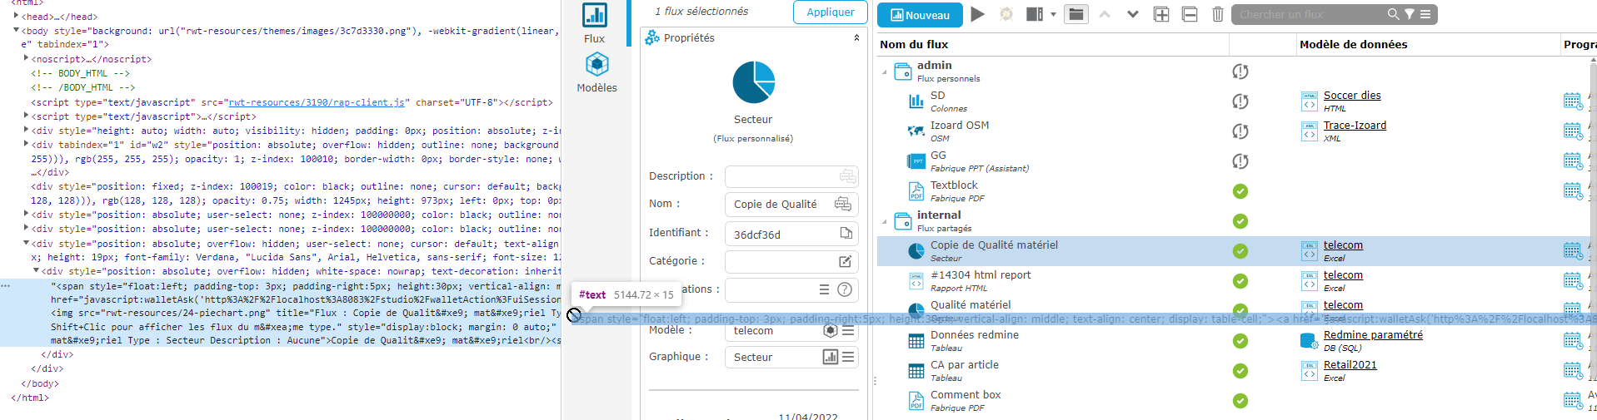
Task: Move the flow down with the arrow
Action: point(1133,14)
